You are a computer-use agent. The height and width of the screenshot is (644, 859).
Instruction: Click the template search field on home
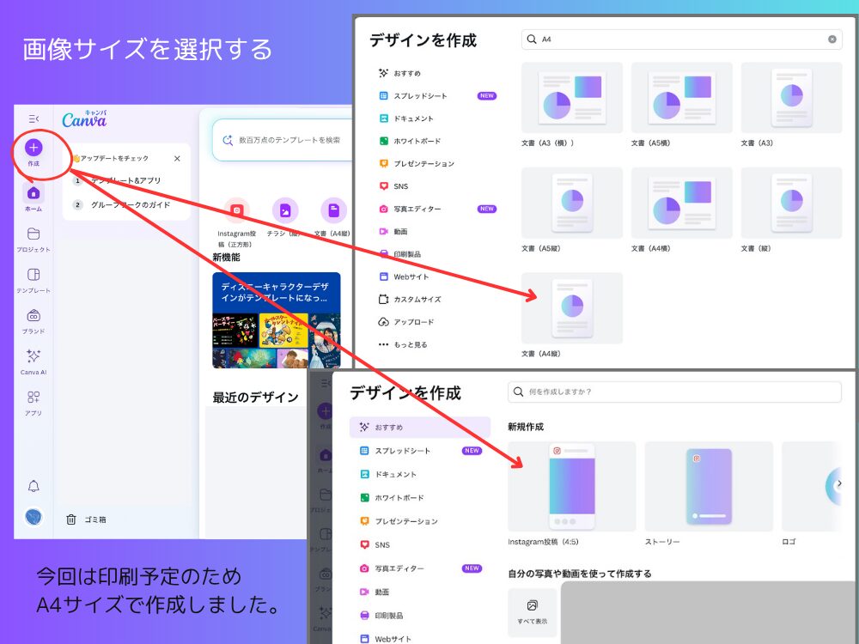pos(282,140)
